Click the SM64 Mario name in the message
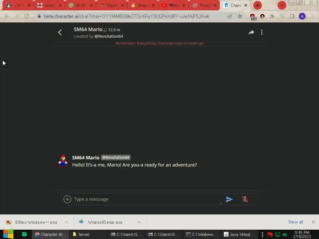 pyautogui.click(x=86, y=157)
